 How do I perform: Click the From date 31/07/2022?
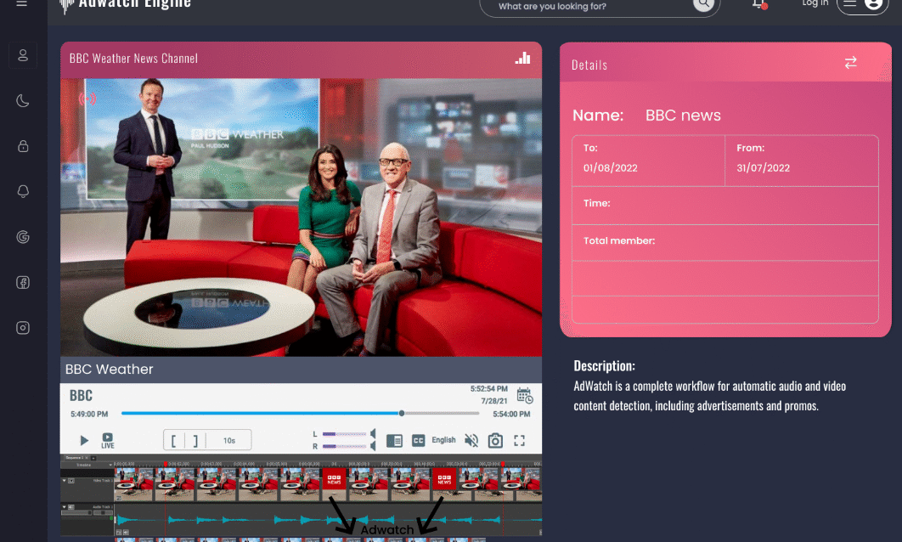[x=764, y=168]
